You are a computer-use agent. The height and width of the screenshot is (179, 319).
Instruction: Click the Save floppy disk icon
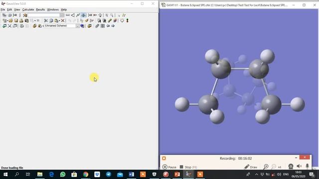pyautogui.click(x=16, y=20)
